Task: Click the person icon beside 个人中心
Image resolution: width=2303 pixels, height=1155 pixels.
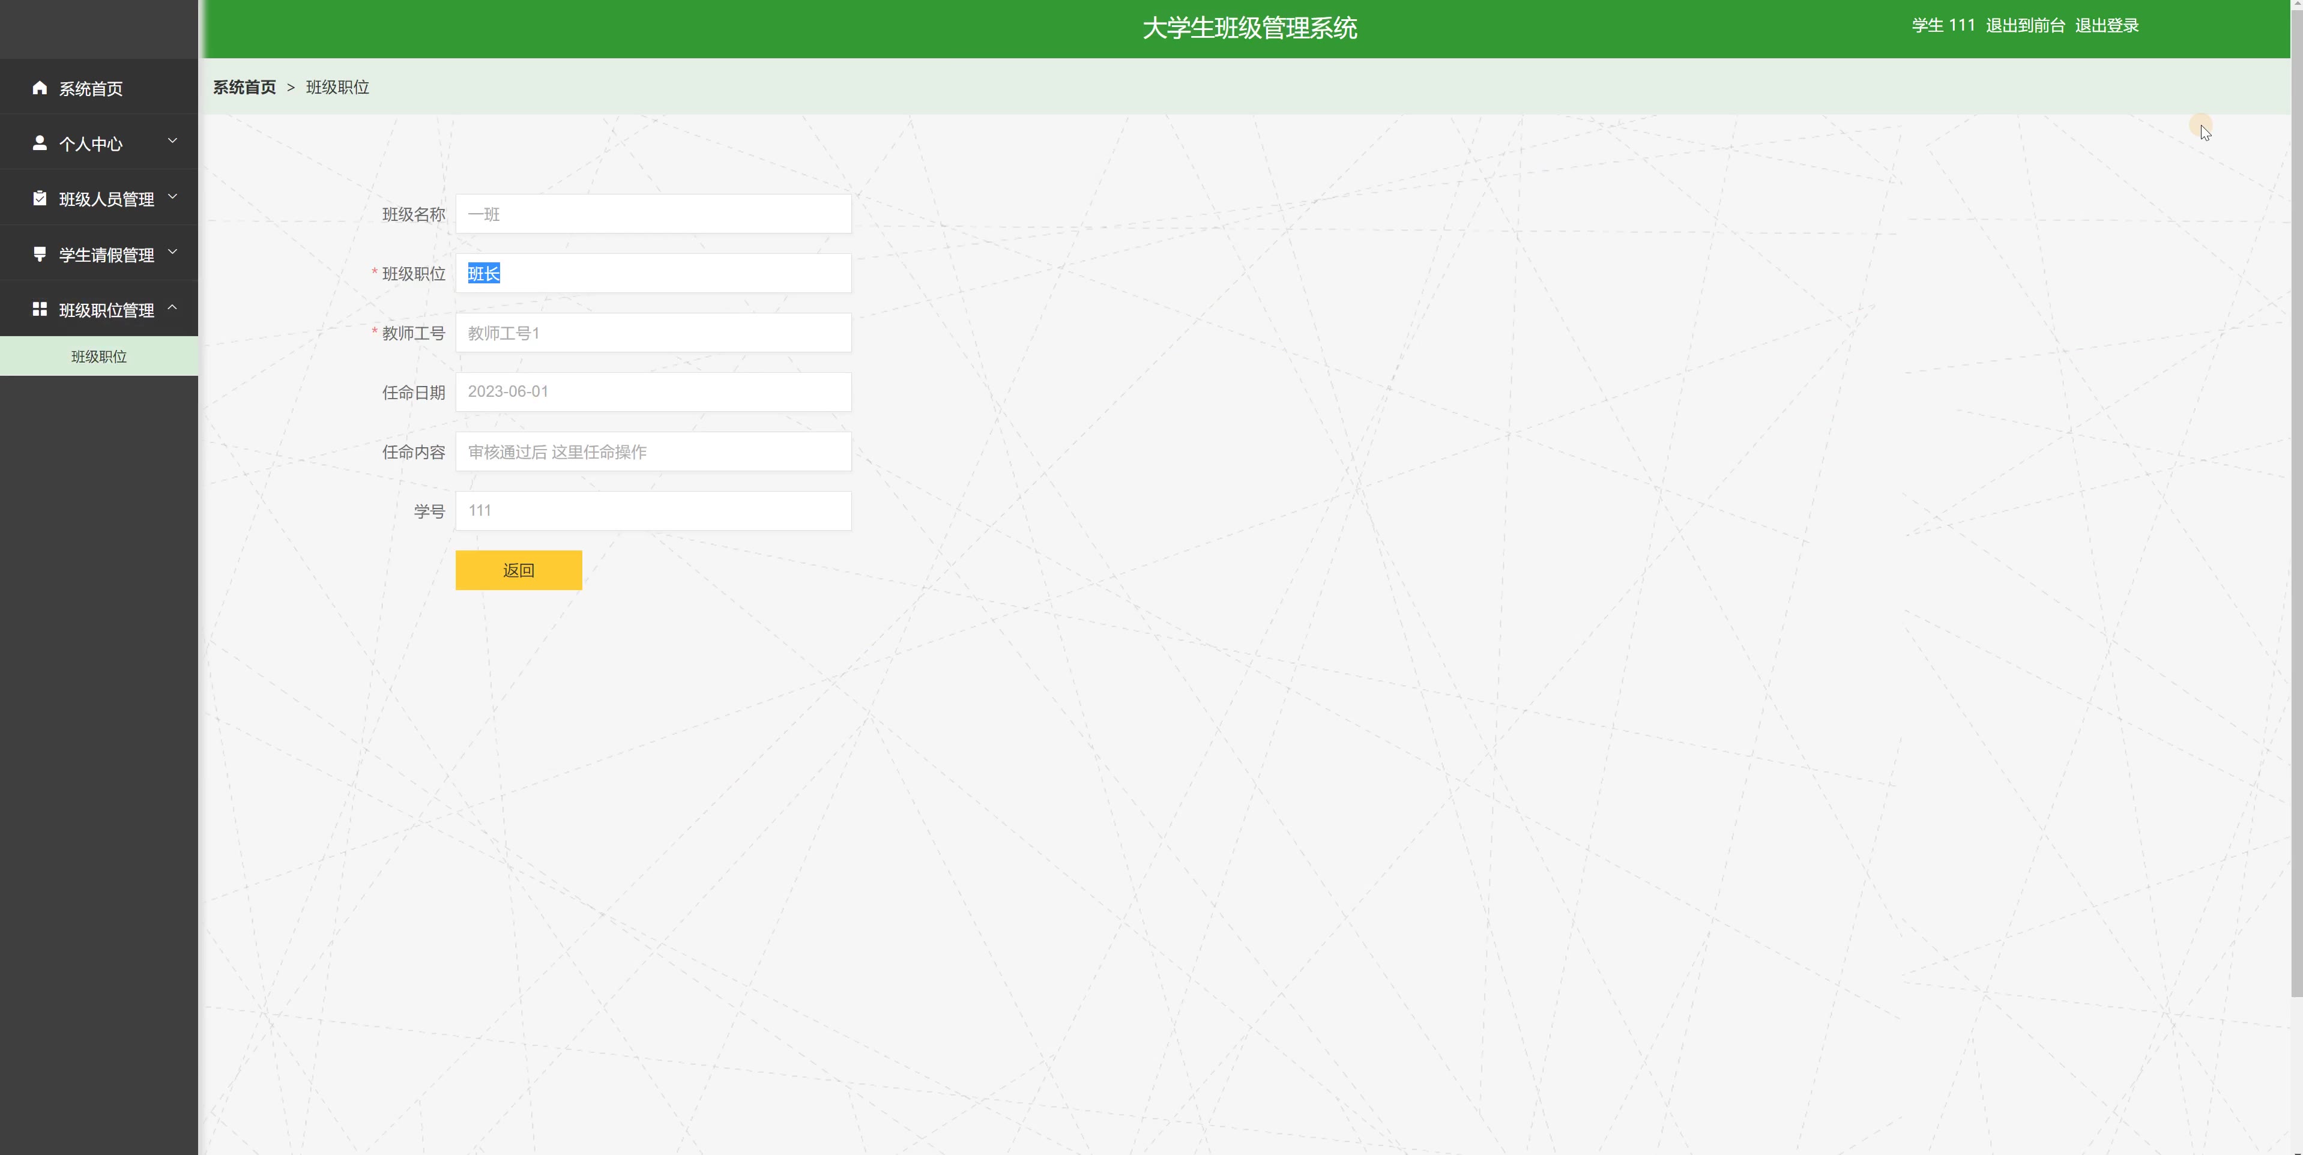Action: pyautogui.click(x=40, y=143)
